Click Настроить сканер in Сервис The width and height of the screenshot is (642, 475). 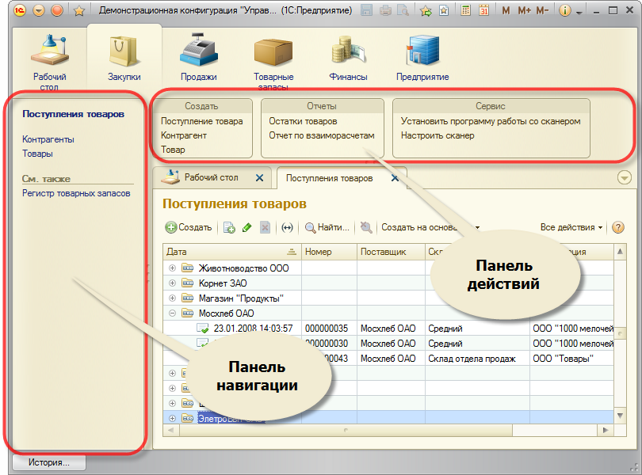pos(438,135)
